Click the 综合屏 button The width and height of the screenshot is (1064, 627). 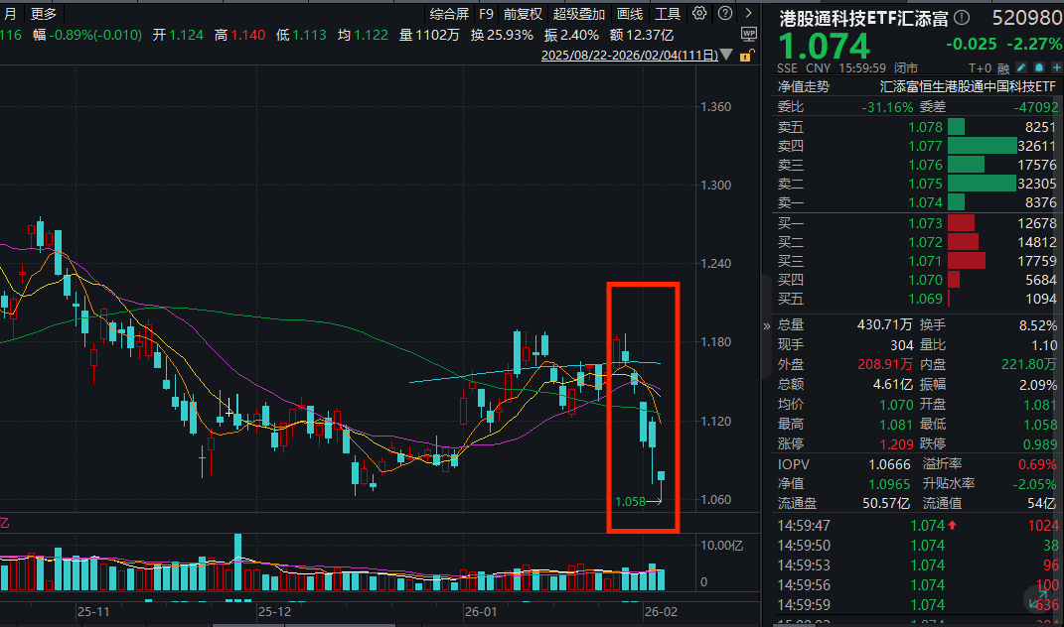click(449, 14)
